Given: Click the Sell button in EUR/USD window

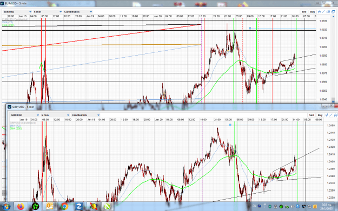Looking at the screenshot, I should [304, 12].
